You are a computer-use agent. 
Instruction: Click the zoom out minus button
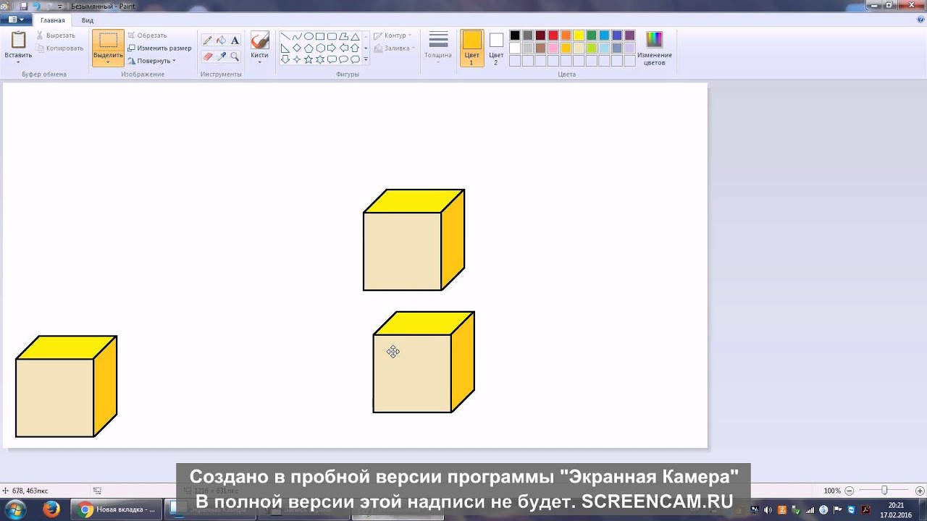click(849, 491)
